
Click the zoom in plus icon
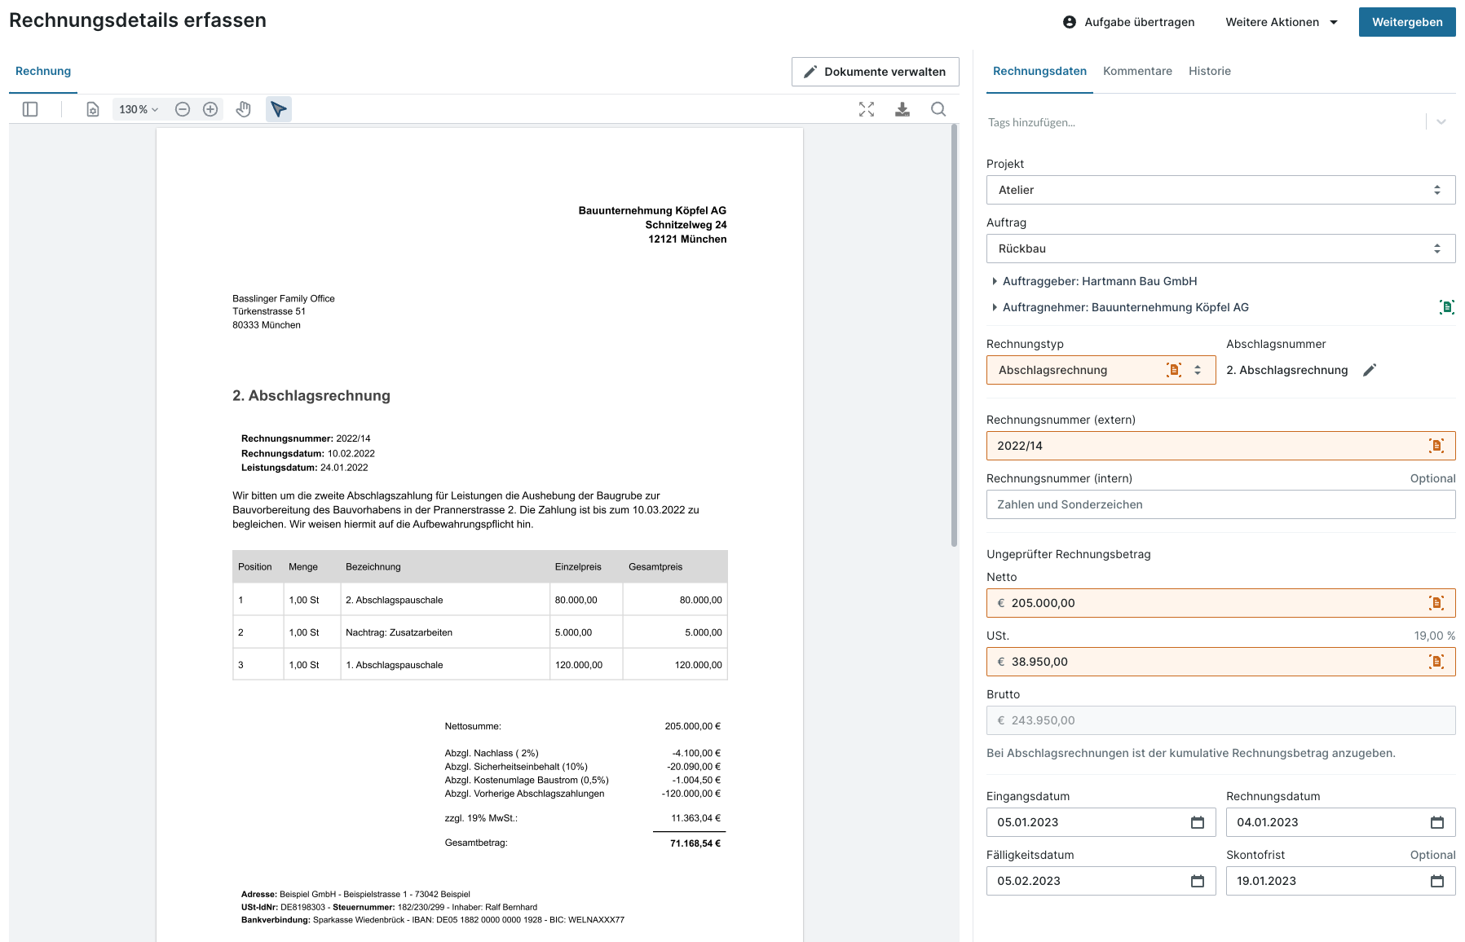coord(210,109)
